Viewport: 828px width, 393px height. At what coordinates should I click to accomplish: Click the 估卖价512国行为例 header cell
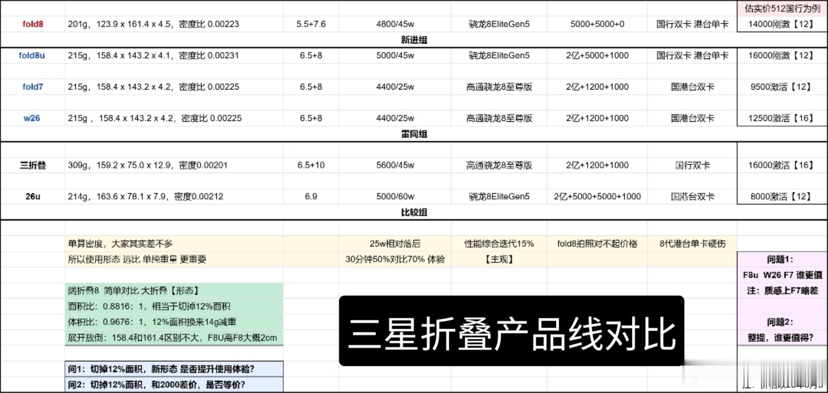782,8
